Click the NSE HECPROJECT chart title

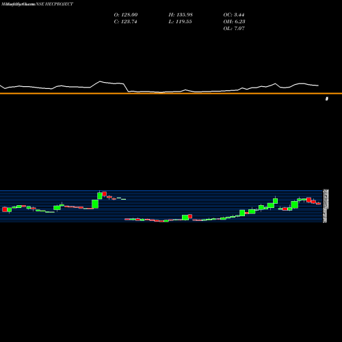(55, 4)
